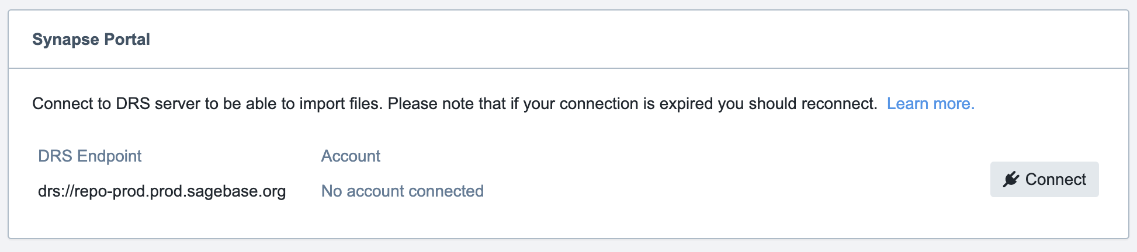This screenshot has height=252, width=1137.
Task: Click the drs://repo-prod.prod.sagebase.org endpoint text
Action: coord(162,191)
